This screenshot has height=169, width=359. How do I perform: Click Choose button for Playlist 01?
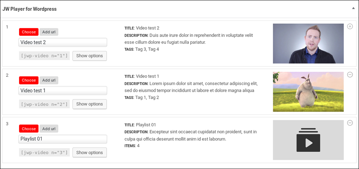pos(29,129)
